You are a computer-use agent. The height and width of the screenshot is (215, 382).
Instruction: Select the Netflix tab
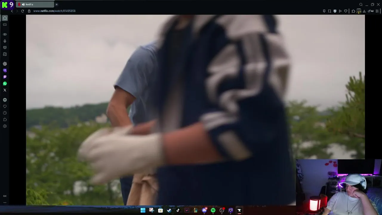point(35,4)
